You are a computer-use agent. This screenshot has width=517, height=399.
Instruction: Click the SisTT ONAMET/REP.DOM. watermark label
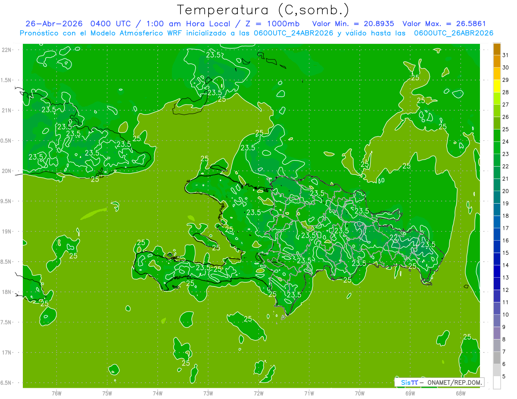click(x=439, y=382)
